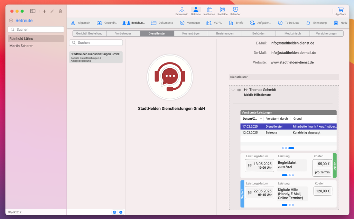Open the Aufgaben... view

coord(260,23)
